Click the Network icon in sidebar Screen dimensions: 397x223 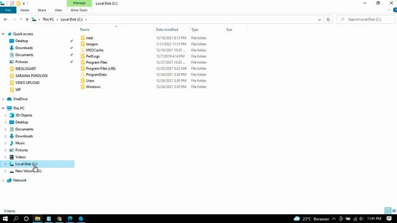[9, 180]
